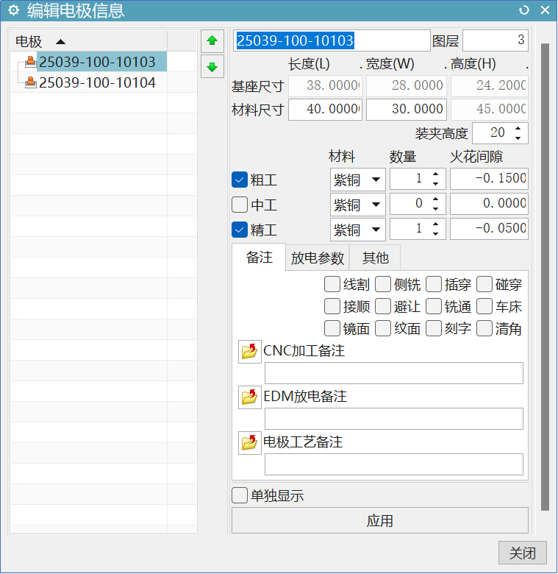Open folder icon beside 电极工艺备注

[x=250, y=443]
